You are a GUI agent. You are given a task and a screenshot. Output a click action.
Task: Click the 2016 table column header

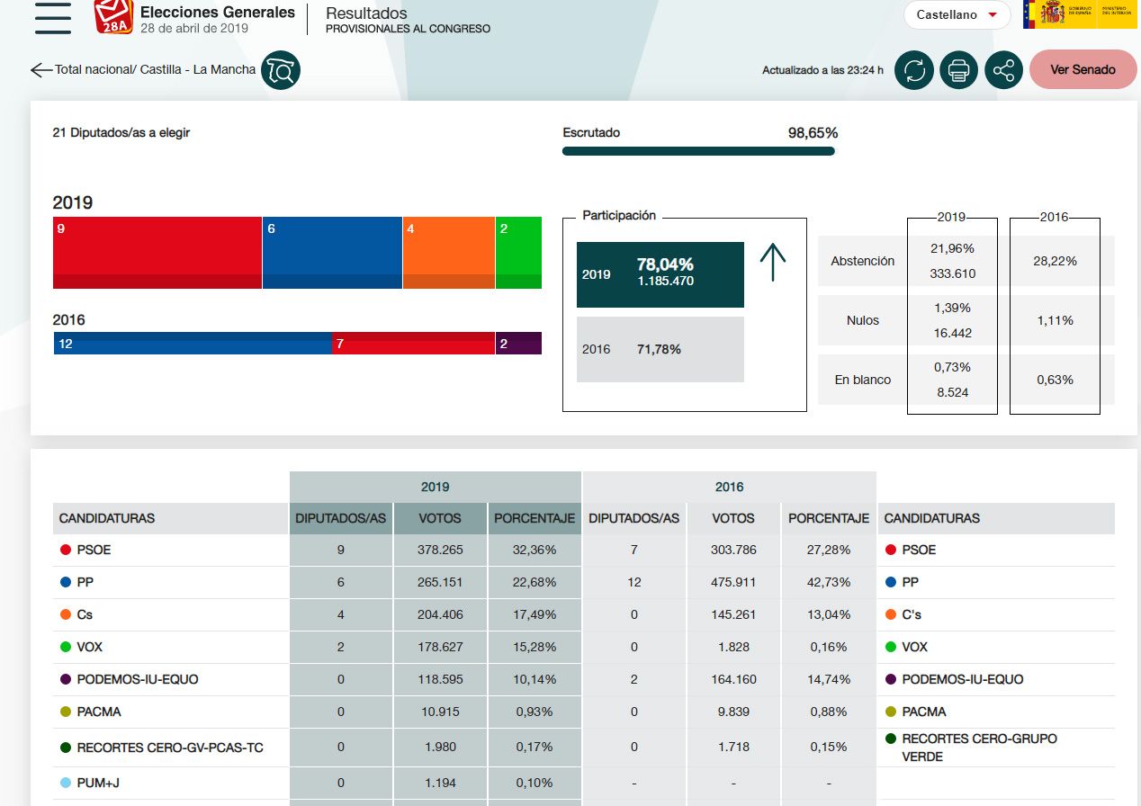coord(729,487)
